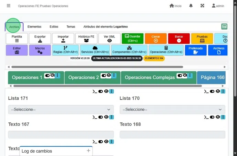Toggle visibility eye on Operaciones Complejas tab
237x156 pixels.
(185, 75)
